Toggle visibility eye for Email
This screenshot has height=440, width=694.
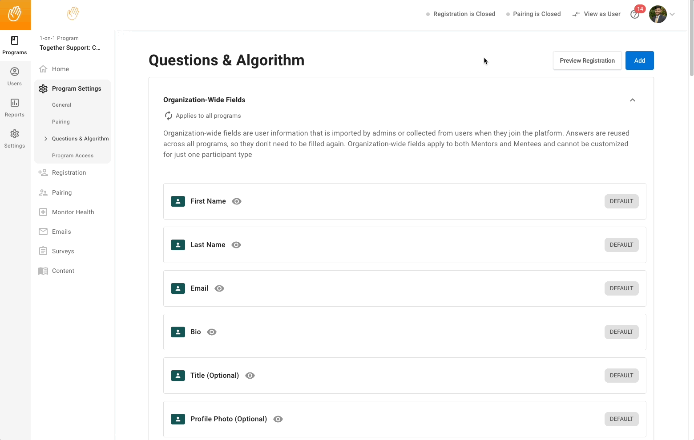coord(219,288)
